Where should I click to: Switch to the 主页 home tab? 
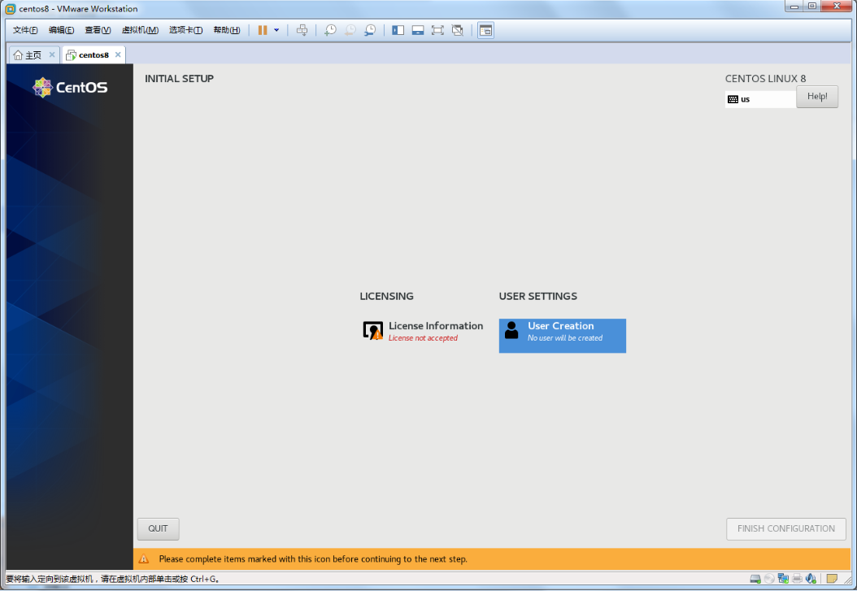[28, 55]
